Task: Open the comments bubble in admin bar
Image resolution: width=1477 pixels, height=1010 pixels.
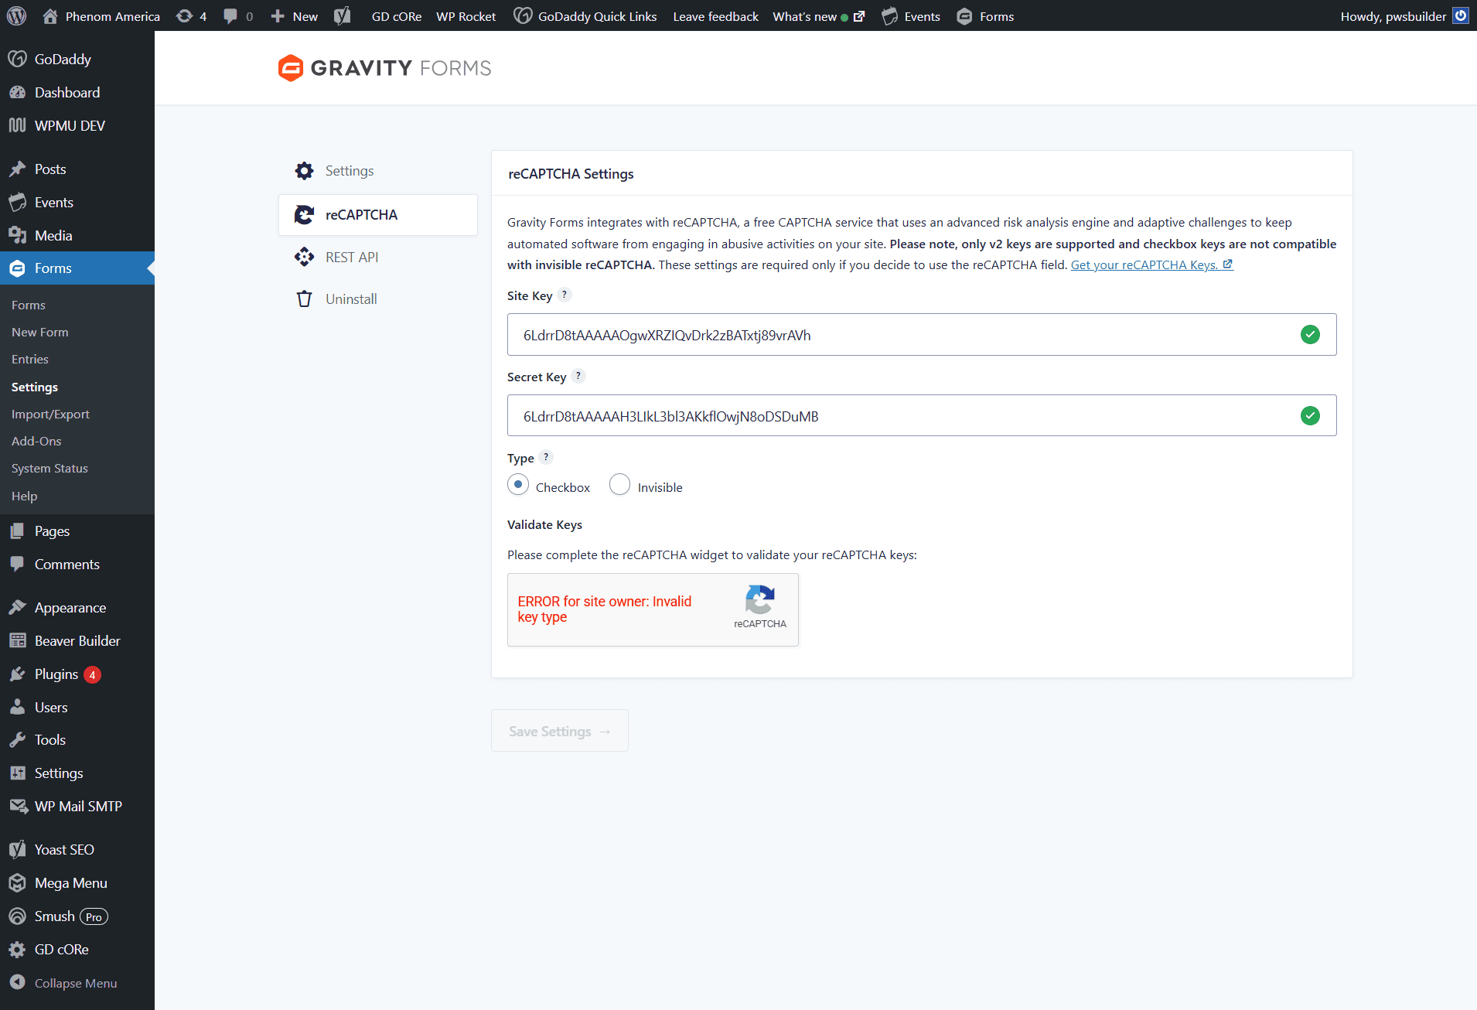Action: pyautogui.click(x=237, y=16)
